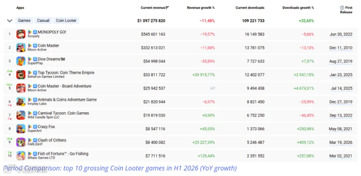361x176 pixels.
Task: Click the Google Play icon beside Coin Master
Action: coord(30,46)
